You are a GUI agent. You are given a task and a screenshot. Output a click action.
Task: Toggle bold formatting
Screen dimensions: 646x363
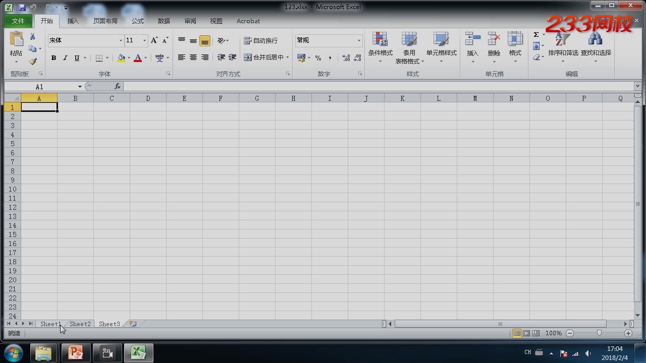pyautogui.click(x=53, y=58)
